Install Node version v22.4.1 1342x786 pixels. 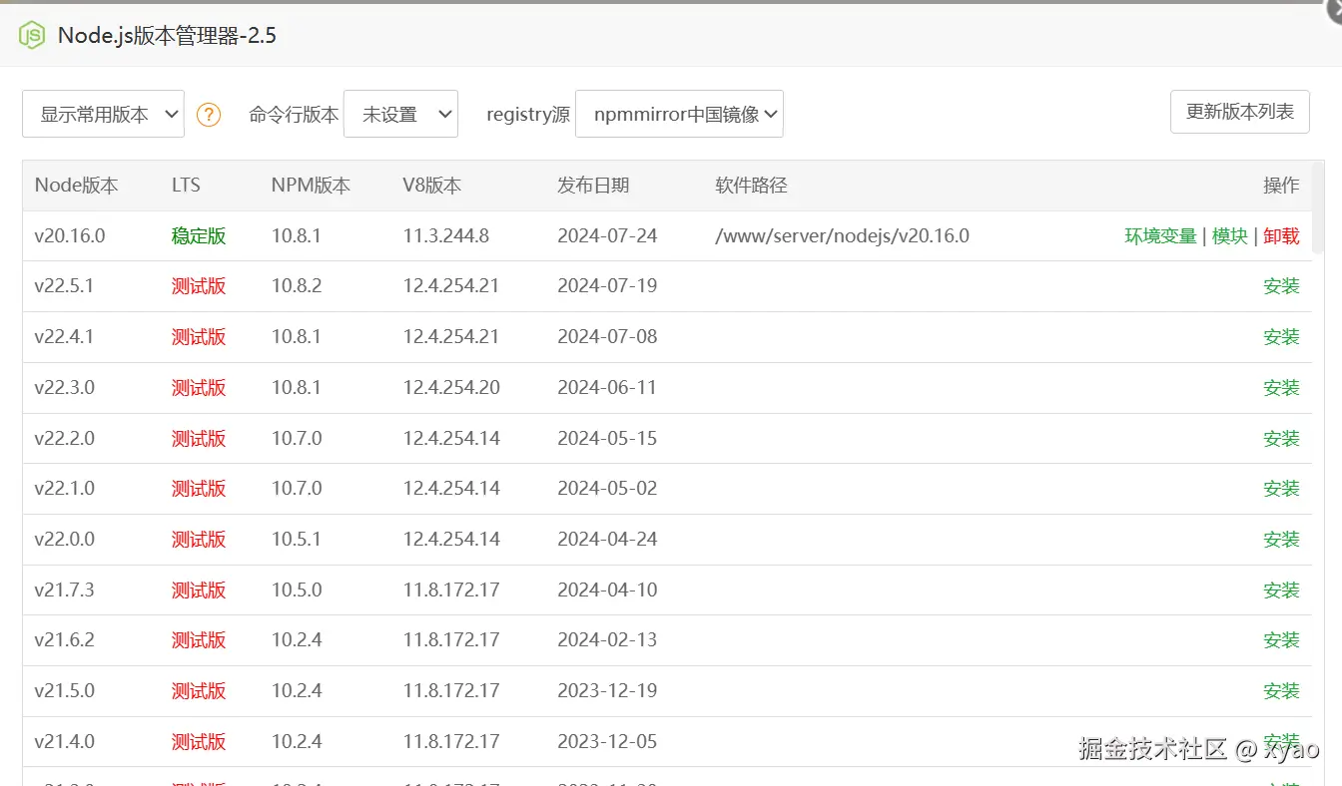(x=1281, y=337)
